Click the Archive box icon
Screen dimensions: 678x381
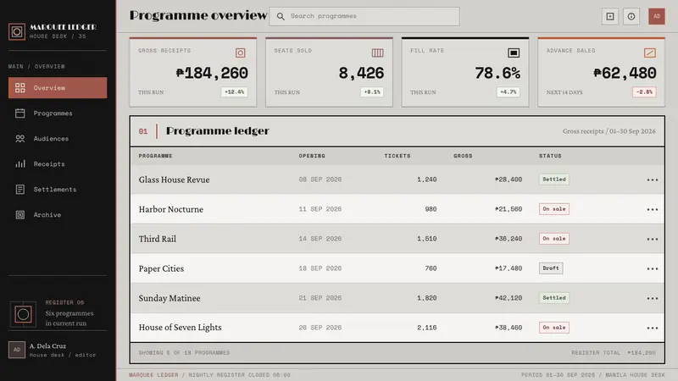point(19,215)
